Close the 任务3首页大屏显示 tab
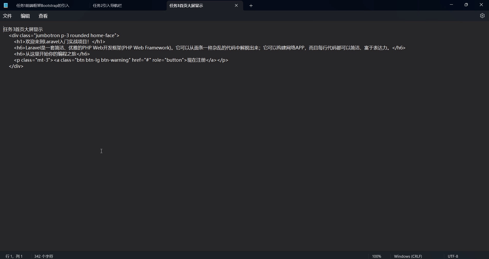489x259 pixels. pos(237,5)
